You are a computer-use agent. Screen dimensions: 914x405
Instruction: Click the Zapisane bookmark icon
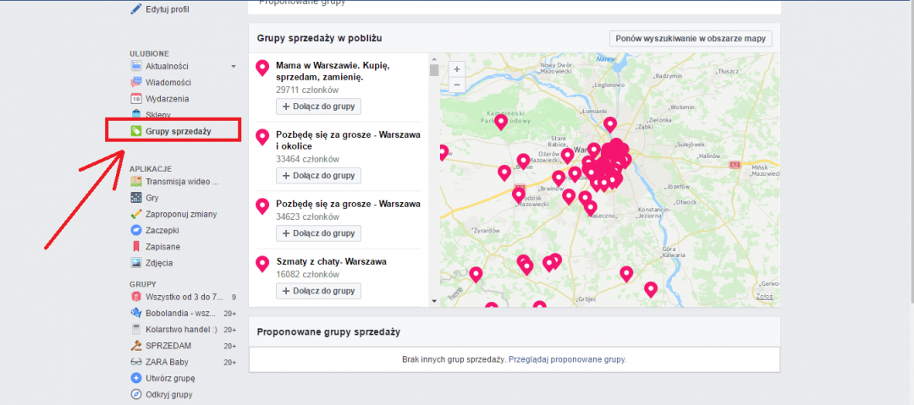135,246
